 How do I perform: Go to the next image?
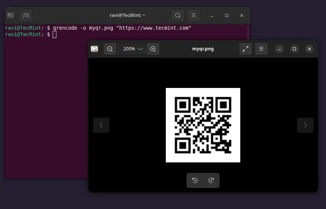click(x=305, y=125)
